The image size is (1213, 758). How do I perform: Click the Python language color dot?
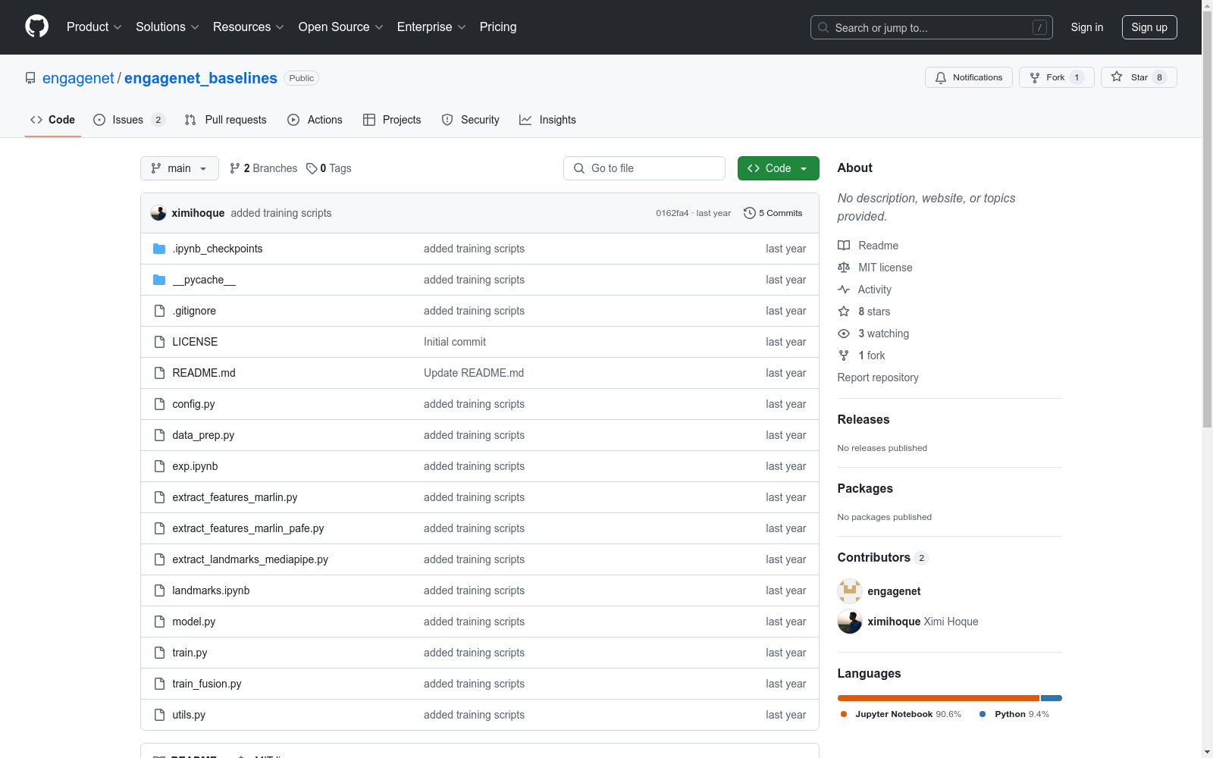click(983, 714)
